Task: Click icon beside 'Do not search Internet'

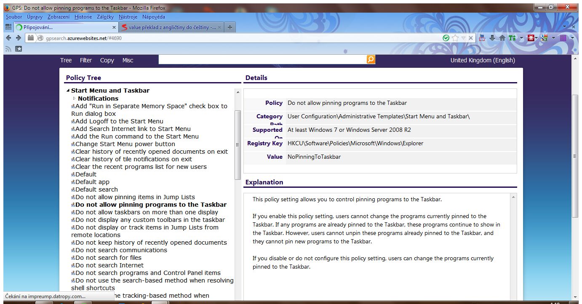Action: coord(73,265)
